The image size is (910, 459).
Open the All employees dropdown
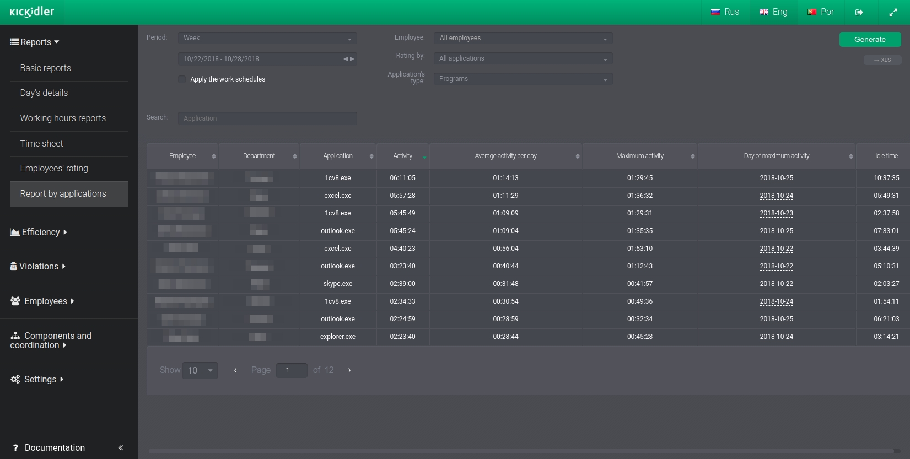point(523,38)
